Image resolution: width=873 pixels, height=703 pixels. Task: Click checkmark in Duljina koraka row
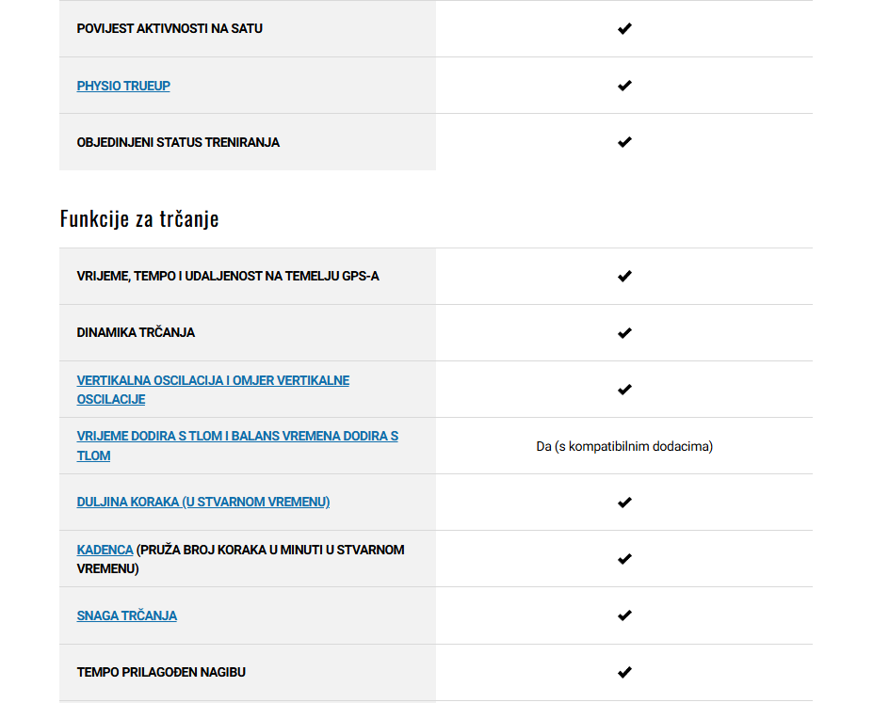(x=624, y=503)
